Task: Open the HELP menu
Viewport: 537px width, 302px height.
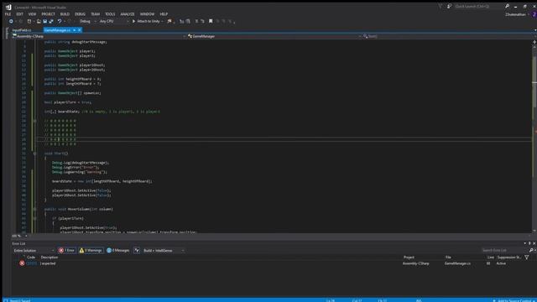Action: tap(164, 14)
